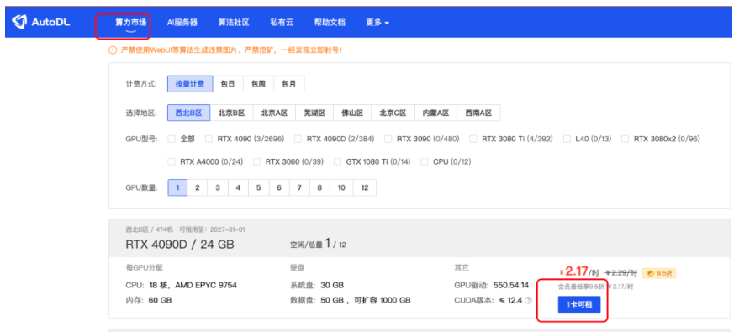The height and width of the screenshot is (332, 739).
Task: Click the warning icon beside the orange notice
Action: tap(113, 50)
